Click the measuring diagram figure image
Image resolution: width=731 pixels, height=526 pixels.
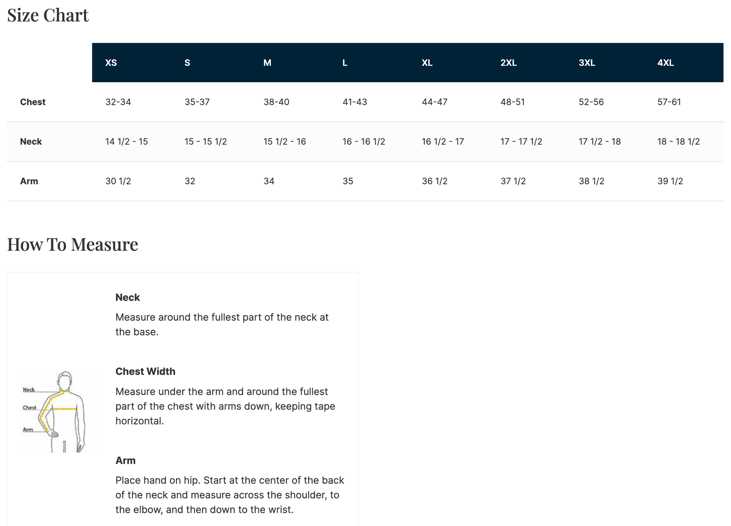coord(60,411)
